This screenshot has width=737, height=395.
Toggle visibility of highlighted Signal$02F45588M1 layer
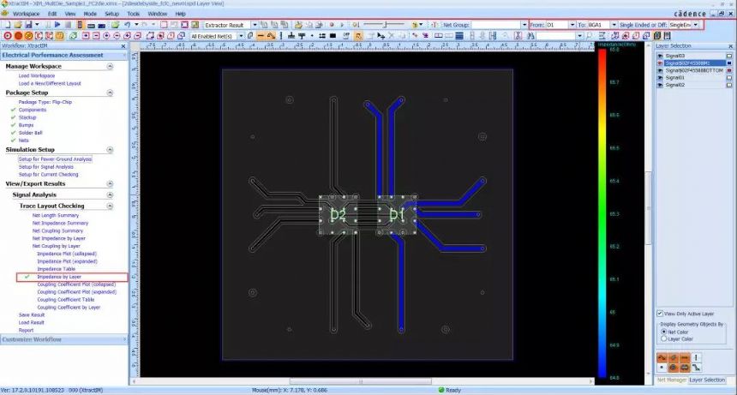click(x=660, y=63)
